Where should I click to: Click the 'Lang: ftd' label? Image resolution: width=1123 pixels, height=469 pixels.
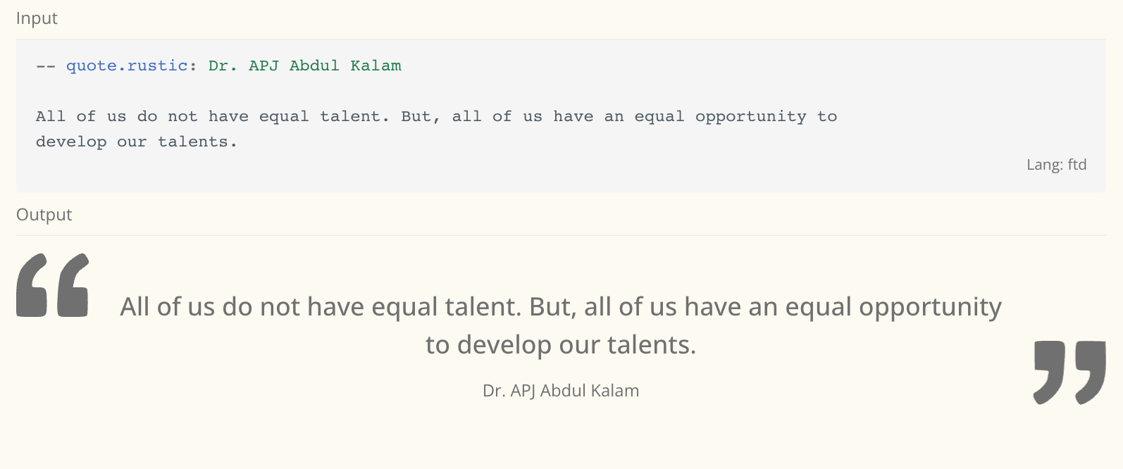click(x=1056, y=165)
